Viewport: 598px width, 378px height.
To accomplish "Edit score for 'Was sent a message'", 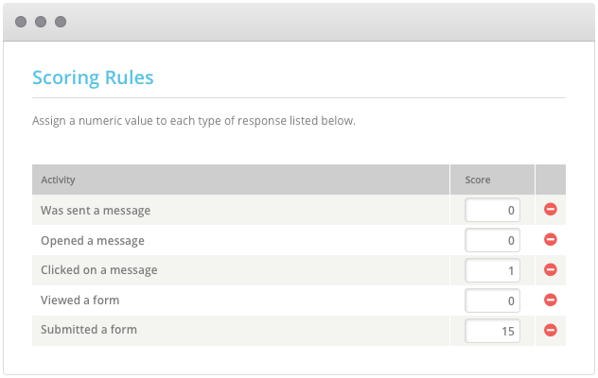I will (492, 210).
